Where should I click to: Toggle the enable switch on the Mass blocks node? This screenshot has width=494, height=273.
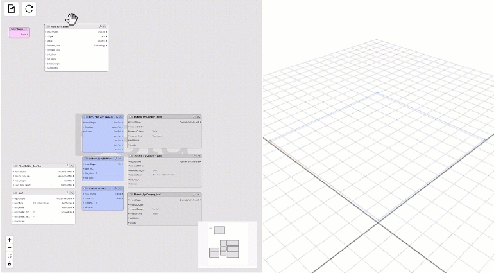coord(48,27)
